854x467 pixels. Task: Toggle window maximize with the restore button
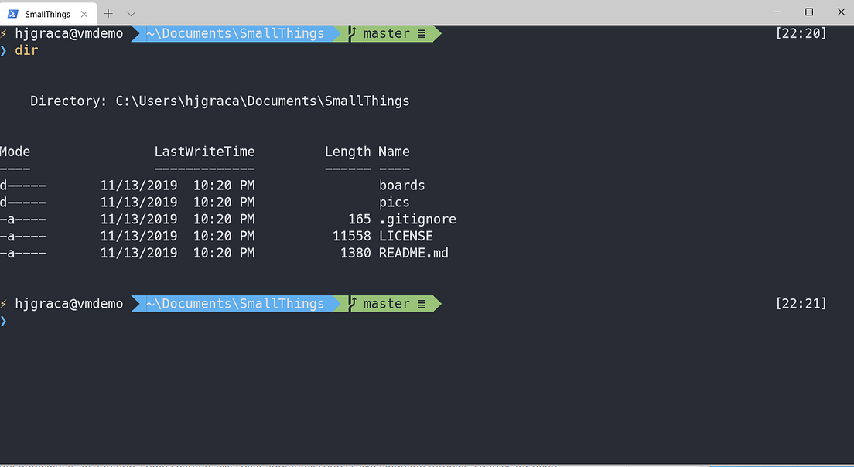pos(808,12)
